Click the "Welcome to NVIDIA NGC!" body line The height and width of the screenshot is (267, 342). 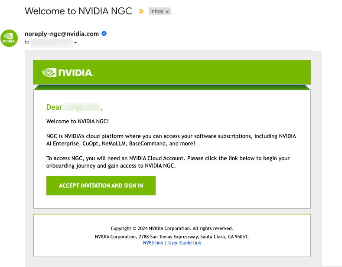(78, 122)
